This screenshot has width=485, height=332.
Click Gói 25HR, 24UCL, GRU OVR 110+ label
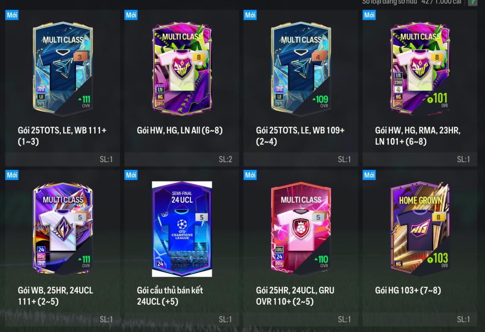pyautogui.click(x=295, y=296)
